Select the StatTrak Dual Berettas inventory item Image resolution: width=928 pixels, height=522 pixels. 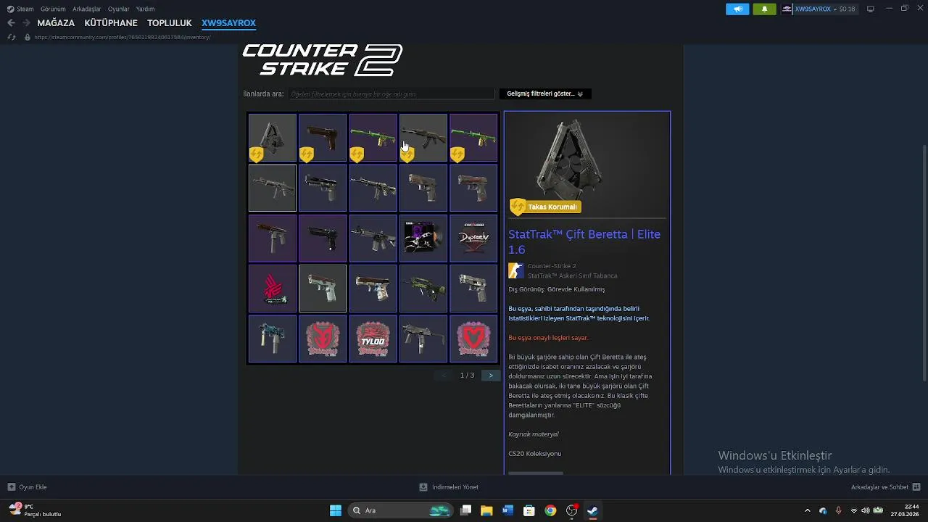273,138
